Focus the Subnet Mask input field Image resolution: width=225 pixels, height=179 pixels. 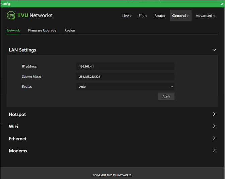(125, 77)
